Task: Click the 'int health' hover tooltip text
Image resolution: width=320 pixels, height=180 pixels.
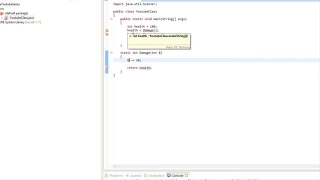Action: [160, 36]
